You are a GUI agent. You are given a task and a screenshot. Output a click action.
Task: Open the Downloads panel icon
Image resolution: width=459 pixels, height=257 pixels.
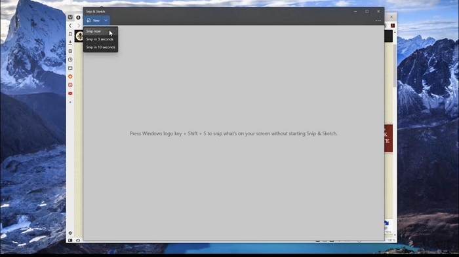coord(70,43)
